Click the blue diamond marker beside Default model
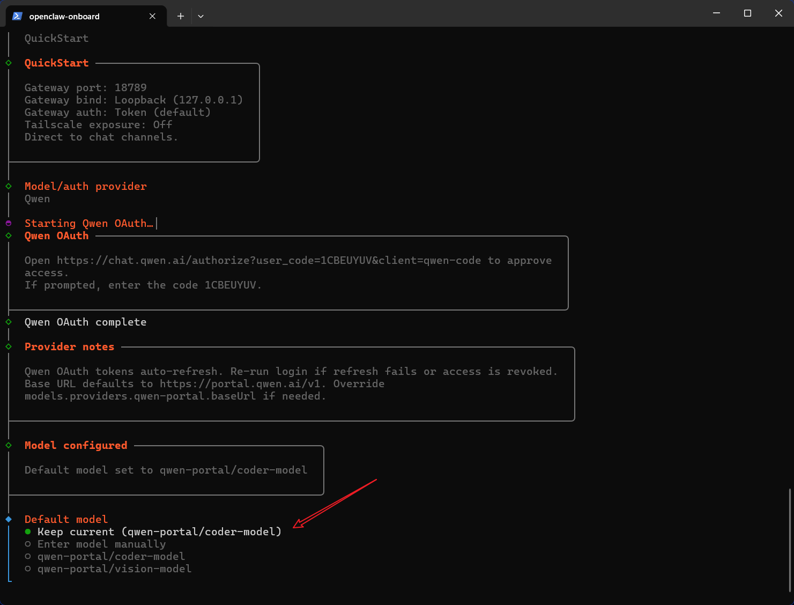Screen dimensions: 794x605 click(9, 519)
